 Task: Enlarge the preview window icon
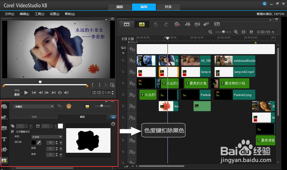(112, 85)
